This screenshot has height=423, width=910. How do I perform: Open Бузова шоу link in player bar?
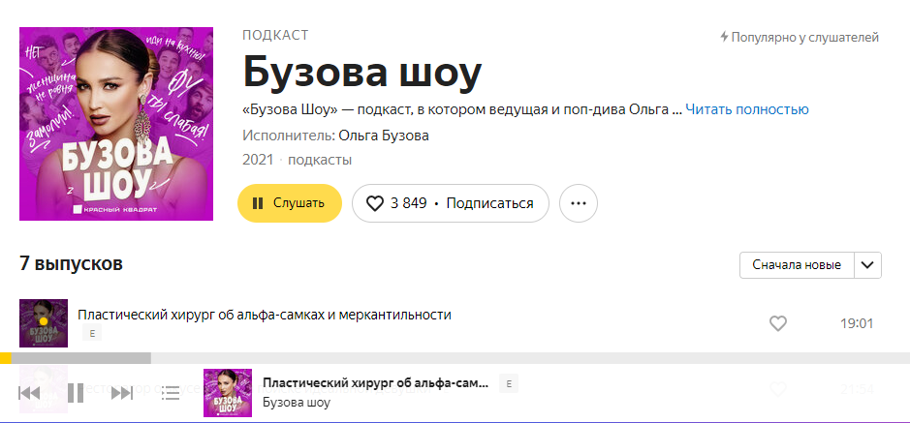coord(297,403)
